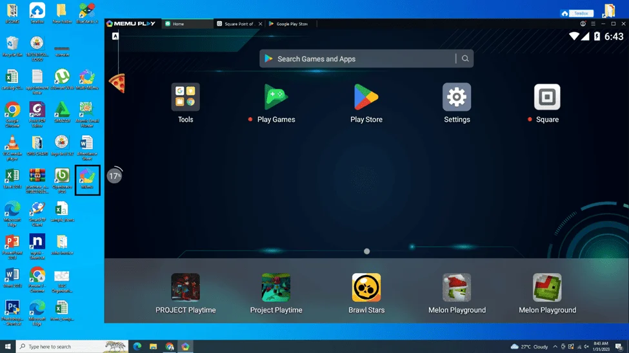Select the Recycle Bin desktop icon

(x=12, y=46)
